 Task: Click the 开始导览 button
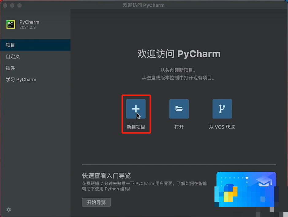tap(96, 202)
